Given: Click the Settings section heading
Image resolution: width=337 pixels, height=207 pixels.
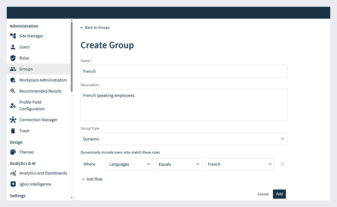Looking at the screenshot, I should pyautogui.click(x=18, y=196).
